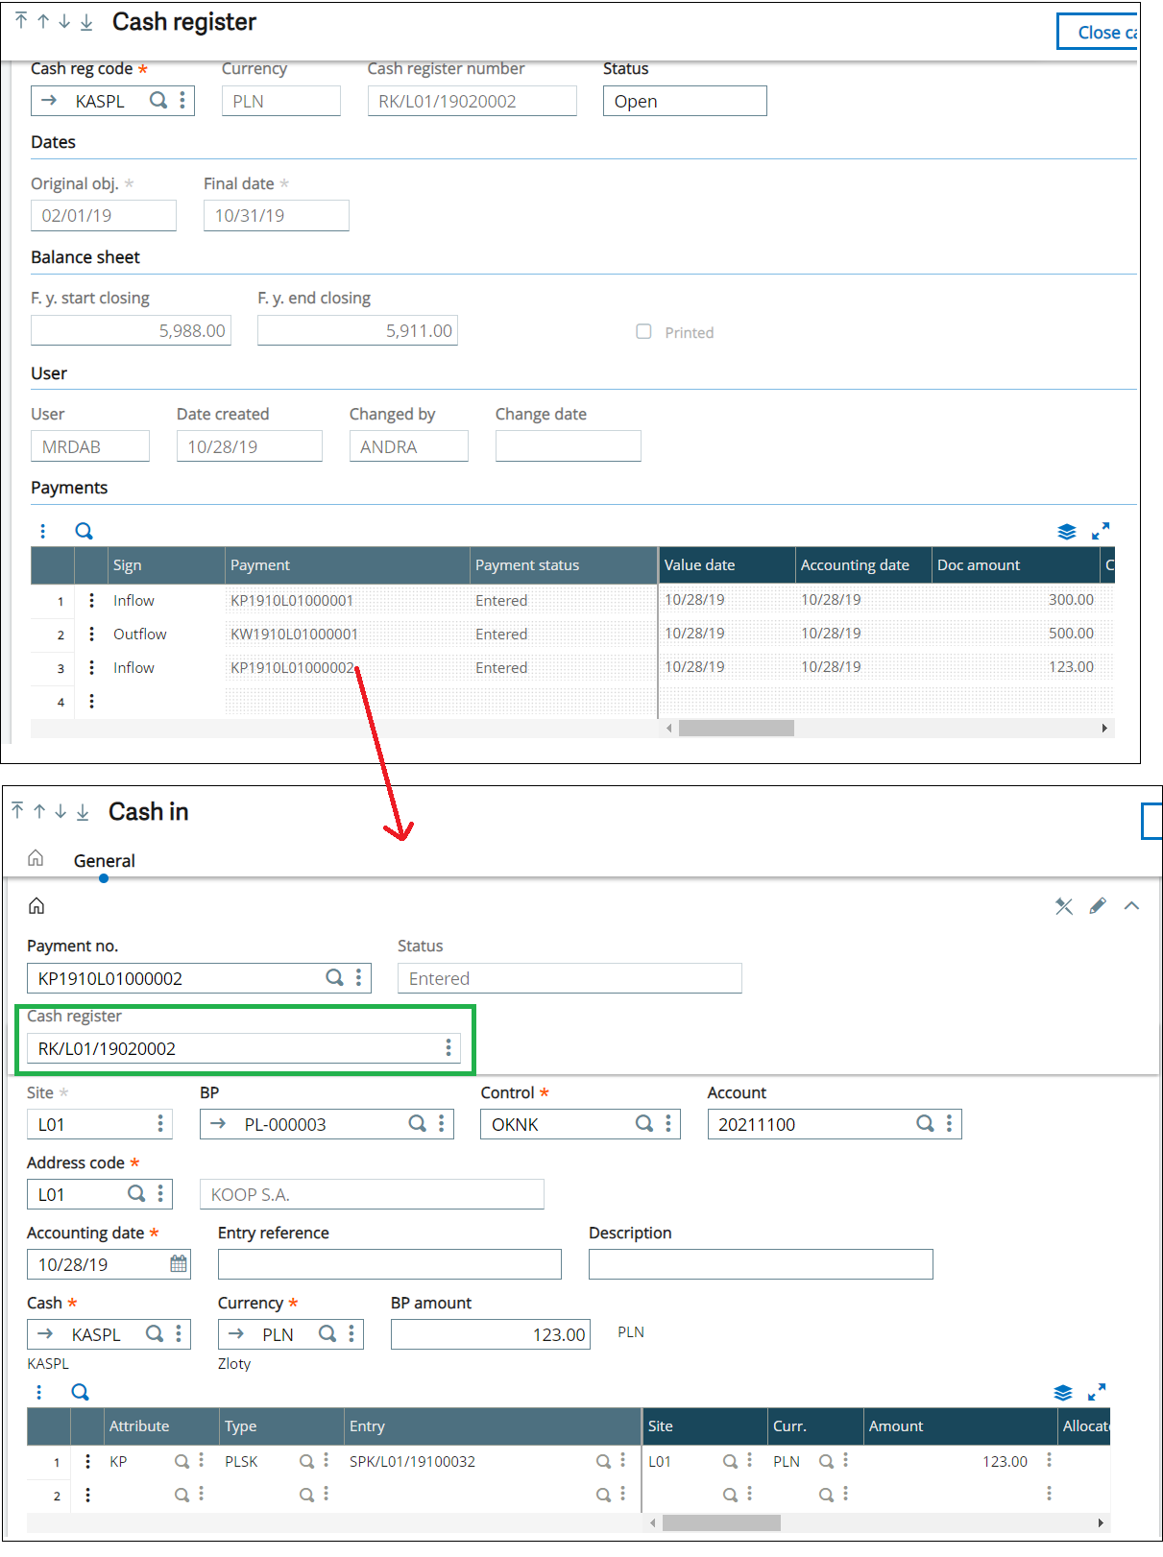The height and width of the screenshot is (1557, 1163).
Task: Click the Entry reference input field
Action: click(x=389, y=1263)
